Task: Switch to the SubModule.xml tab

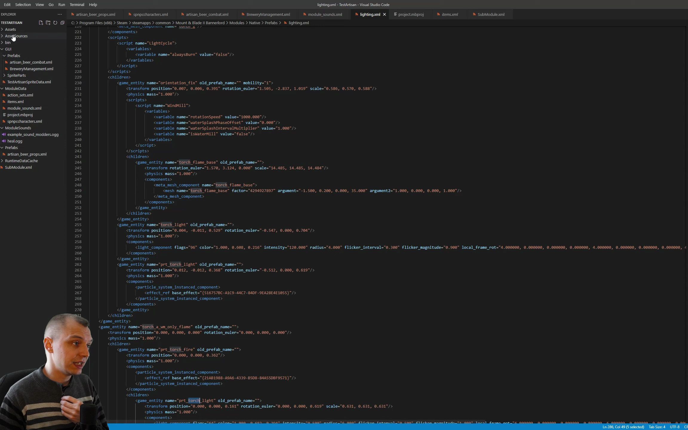Action: coord(491,14)
